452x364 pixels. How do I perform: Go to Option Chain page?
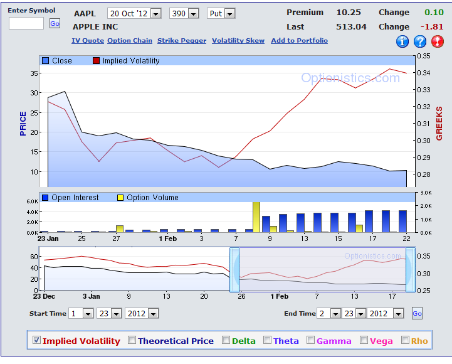click(129, 41)
